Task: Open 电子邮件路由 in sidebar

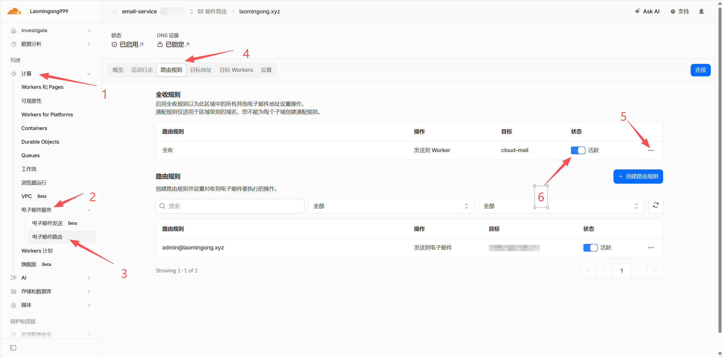Action: [62, 237]
